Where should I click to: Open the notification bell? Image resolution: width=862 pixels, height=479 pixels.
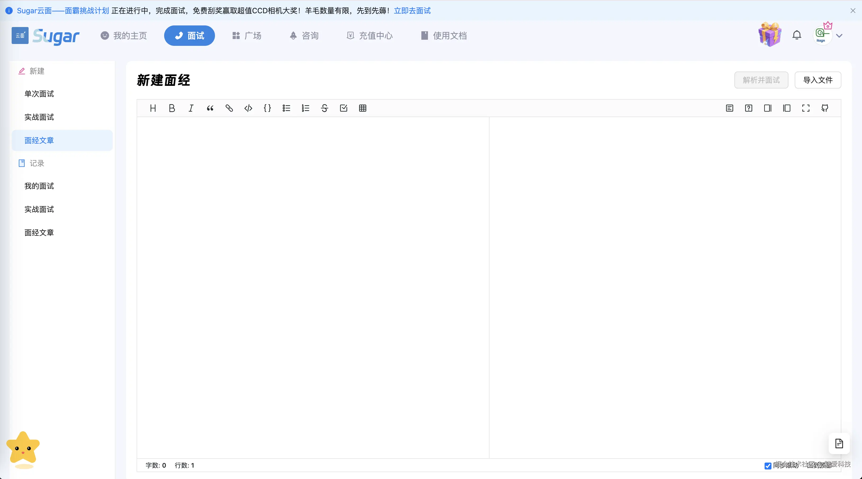tap(797, 35)
